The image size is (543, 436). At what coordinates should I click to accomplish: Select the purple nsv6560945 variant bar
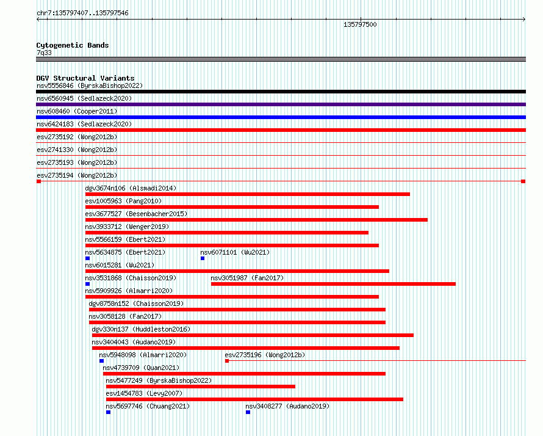tap(281, 104)
